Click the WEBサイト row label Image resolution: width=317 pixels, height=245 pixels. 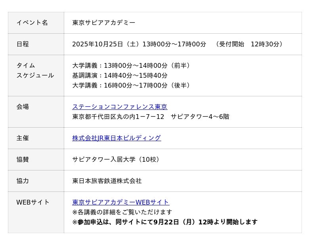coord(33,202)
